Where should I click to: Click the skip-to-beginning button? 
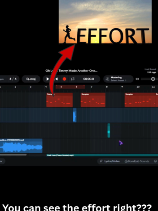click(57, 79)
